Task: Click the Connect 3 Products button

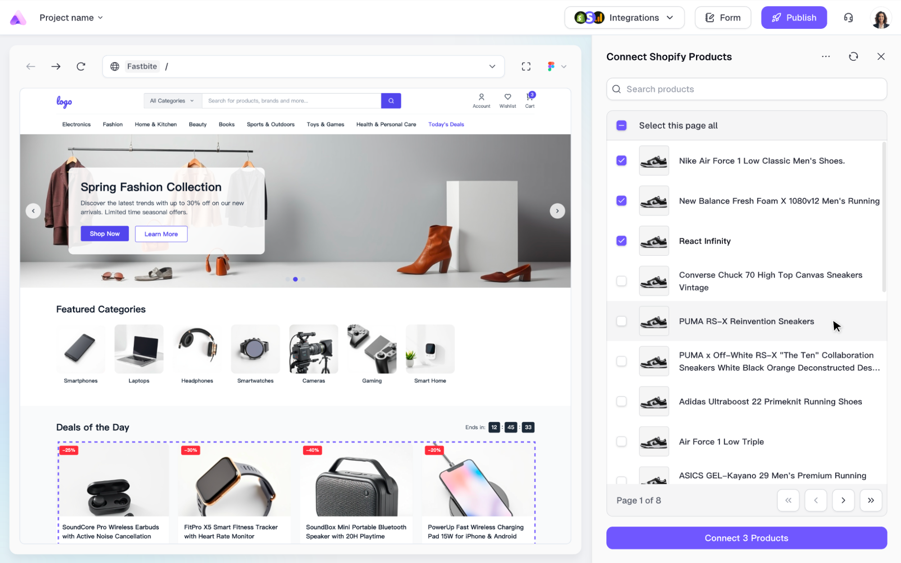Action: coord(746,538)
